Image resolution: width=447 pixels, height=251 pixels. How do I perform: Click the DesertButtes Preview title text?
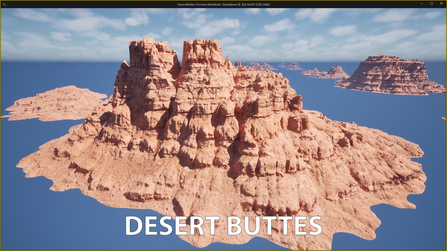click(223, 5)
